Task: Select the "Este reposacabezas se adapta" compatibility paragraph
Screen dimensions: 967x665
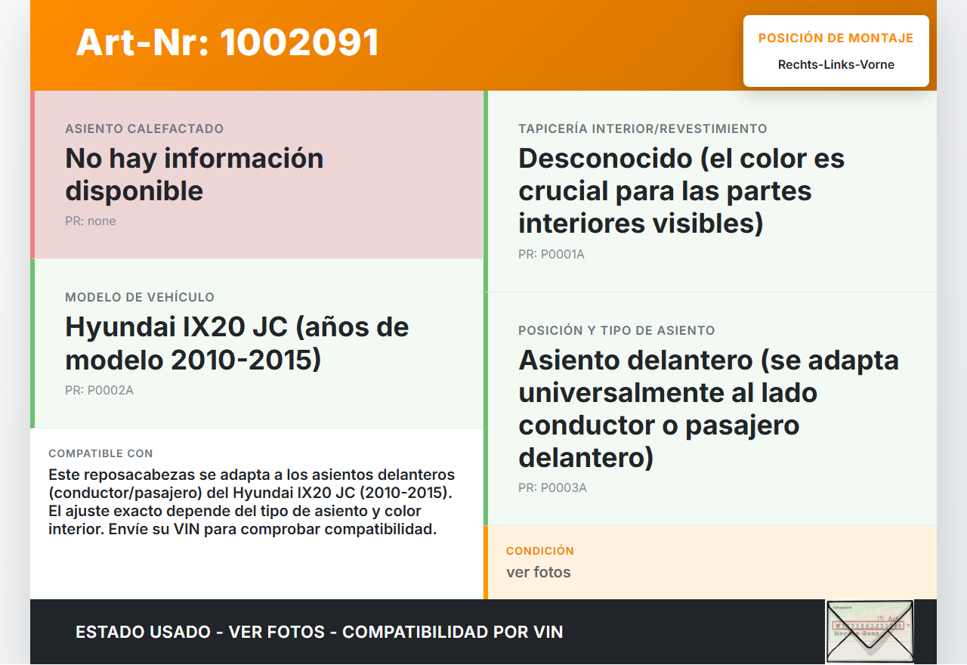Action: pos(252,502)
